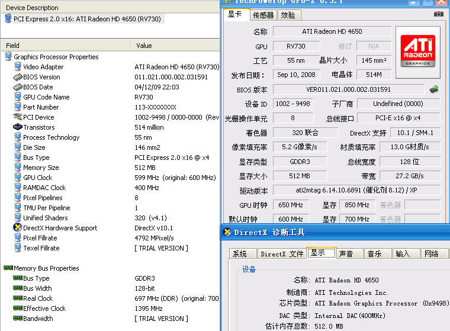450x331 pixels.
Task: Open the 效验 tab in GPU-Z
Action: point(288,15)
